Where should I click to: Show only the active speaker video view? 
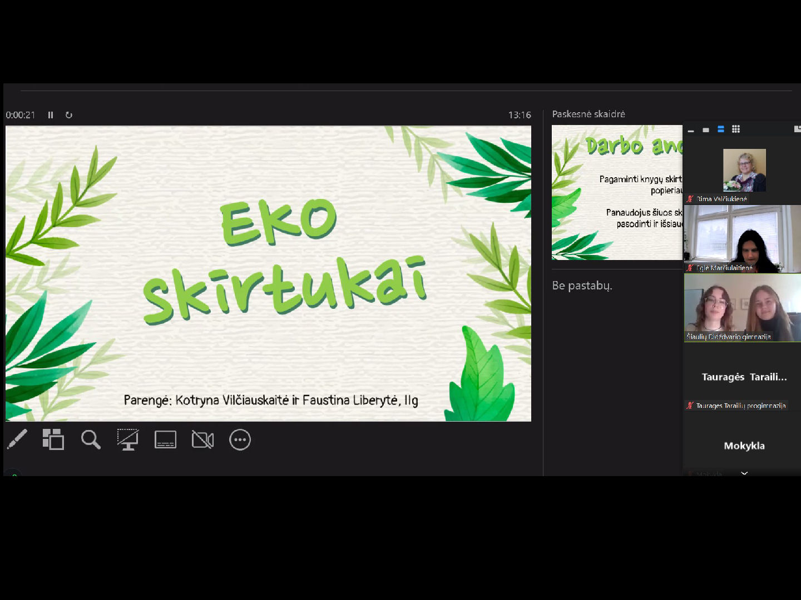click(x=706, y=129)
